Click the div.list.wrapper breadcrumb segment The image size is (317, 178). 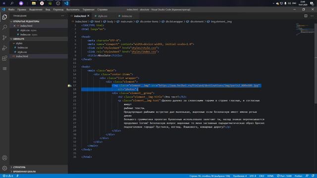tap(174, 22)
